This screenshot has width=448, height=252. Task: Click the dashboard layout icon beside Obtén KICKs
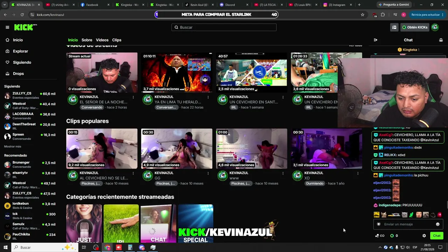[394, 27]
